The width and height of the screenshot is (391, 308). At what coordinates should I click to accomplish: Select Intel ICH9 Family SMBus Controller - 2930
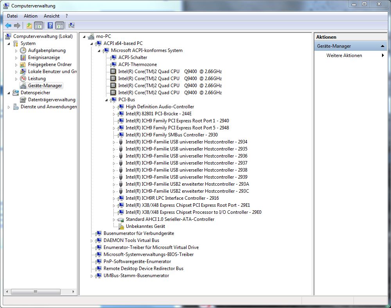172,135
